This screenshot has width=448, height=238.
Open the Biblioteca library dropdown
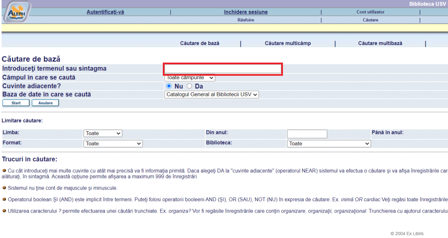(x=329, y=143)
